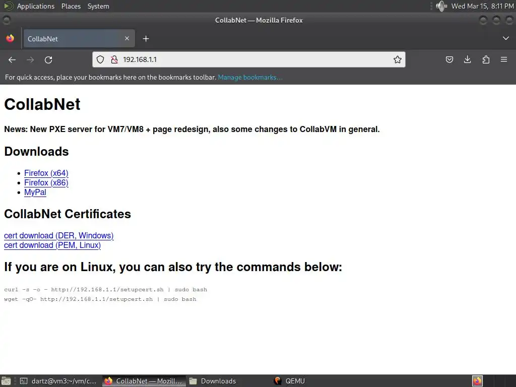Click the forward navigation arrow

pos(30,59)
